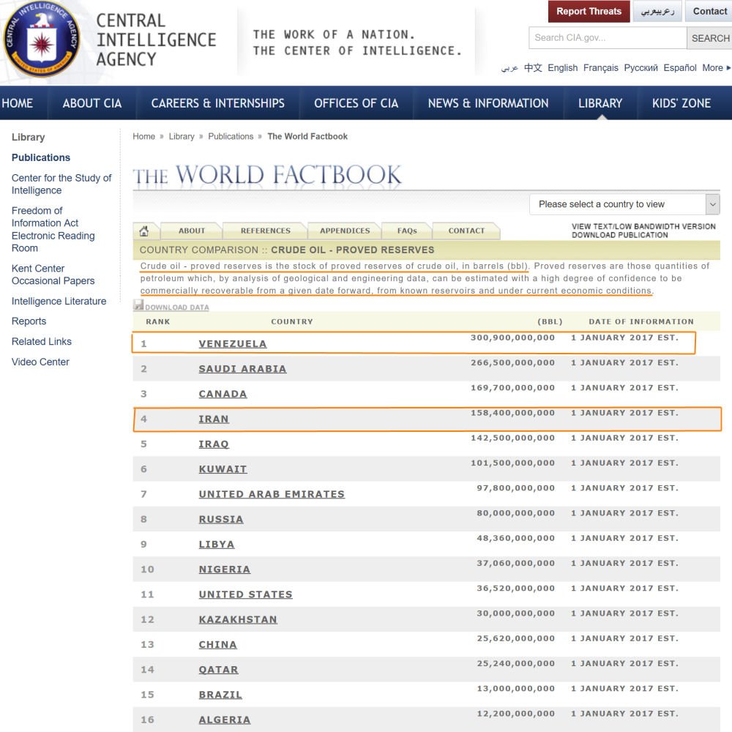Open Freedom of Information Act Reading Room

(x=53, y=229)
